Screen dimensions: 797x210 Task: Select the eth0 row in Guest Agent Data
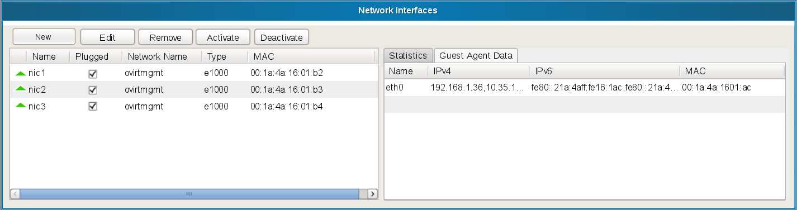click(585, 87)
